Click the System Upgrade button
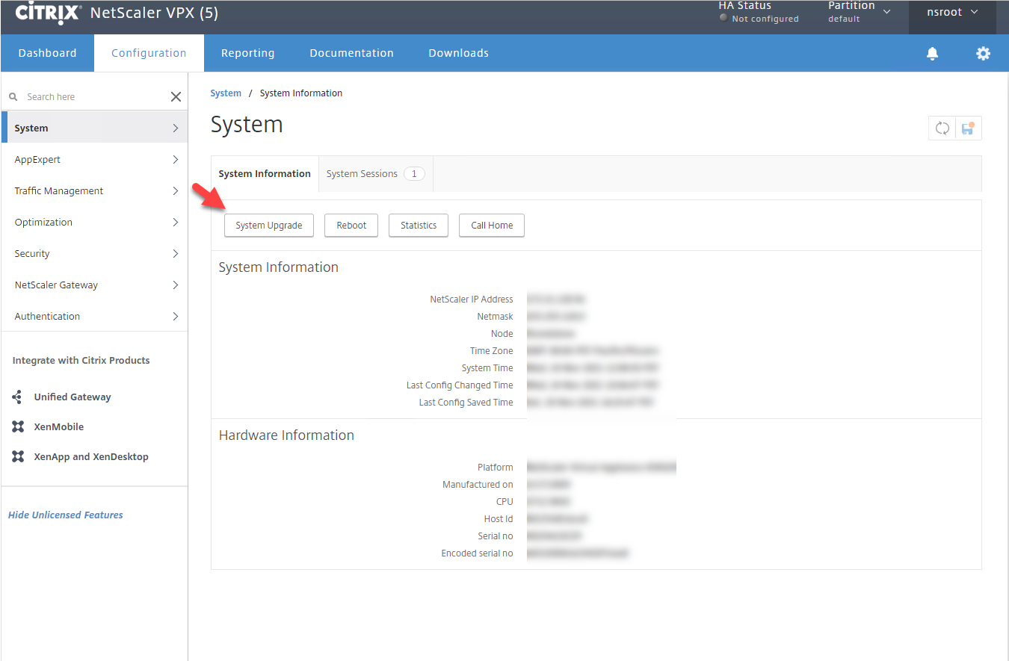 pyautogui.click(x=269, y=225)
